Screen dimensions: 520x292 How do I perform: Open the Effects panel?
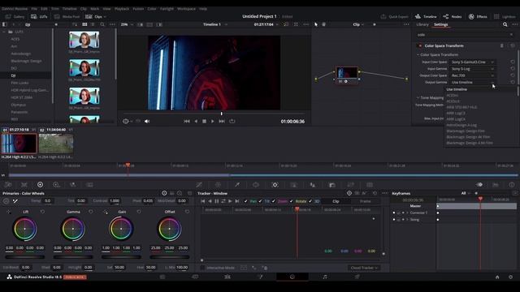point(478,16)
